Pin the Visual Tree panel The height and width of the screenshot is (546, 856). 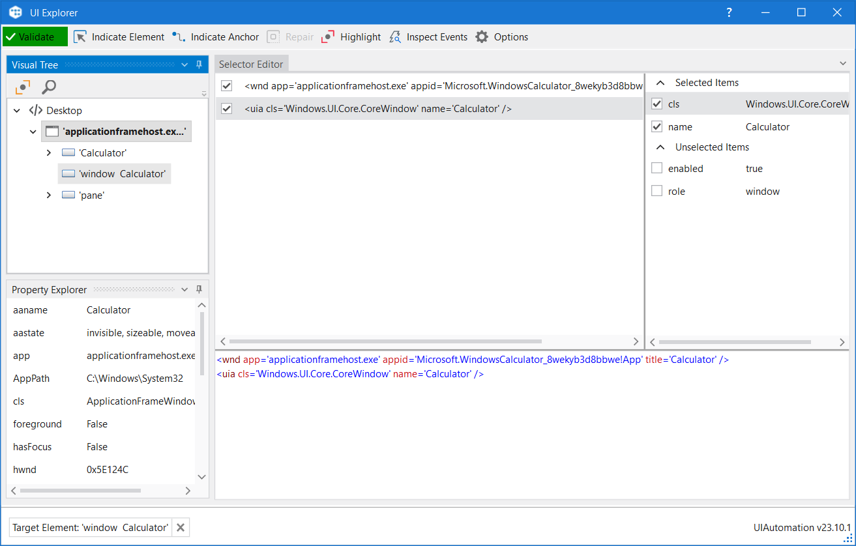(199, 65)
